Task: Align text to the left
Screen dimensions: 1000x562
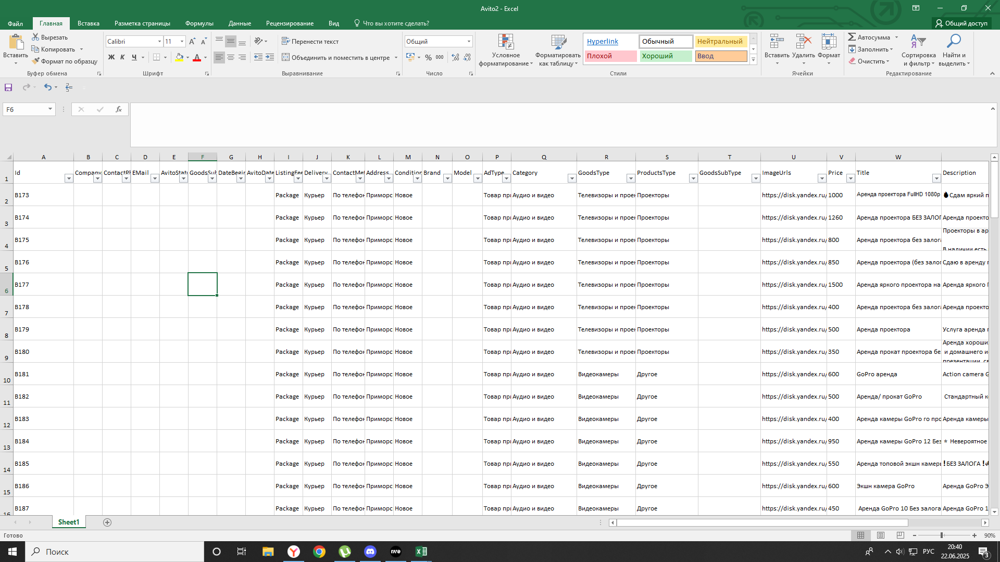Action: [x=219, y=57]
